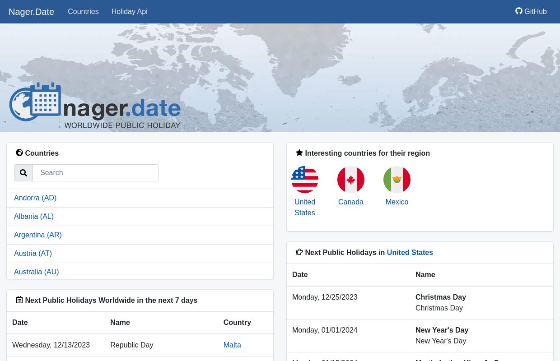Open the Holiday Api menu item
This screenshot has width=560, height=361.
coord(129,12)
